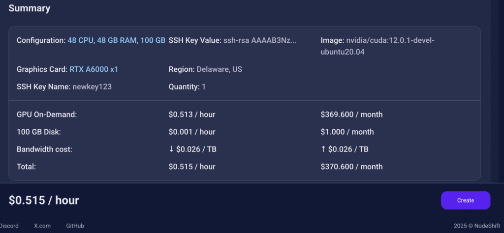Click the large $0.515 / hour footer price
The width and height of the screenshot is (504, 233).
coord(44,200)
